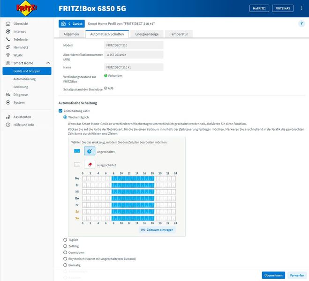Click Friday (Fr) blue schedule bar
The image size is (309, 281).
click(x=133, y=205)
